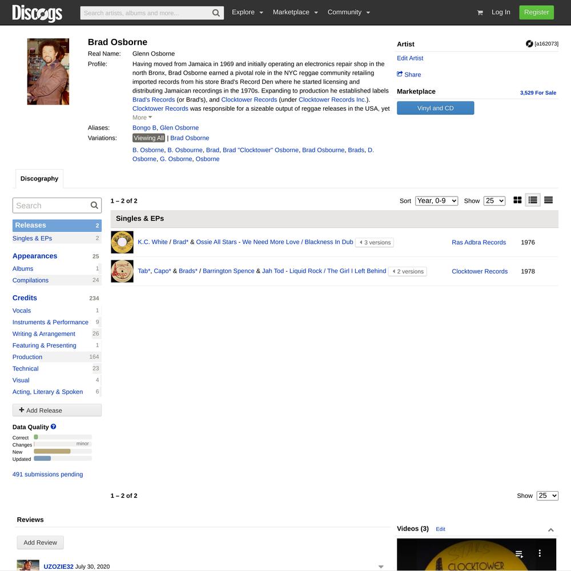Viewport: 571px width, 571px height.
Task: Open the Glen Osborne alias link
Action: [179, 128]
